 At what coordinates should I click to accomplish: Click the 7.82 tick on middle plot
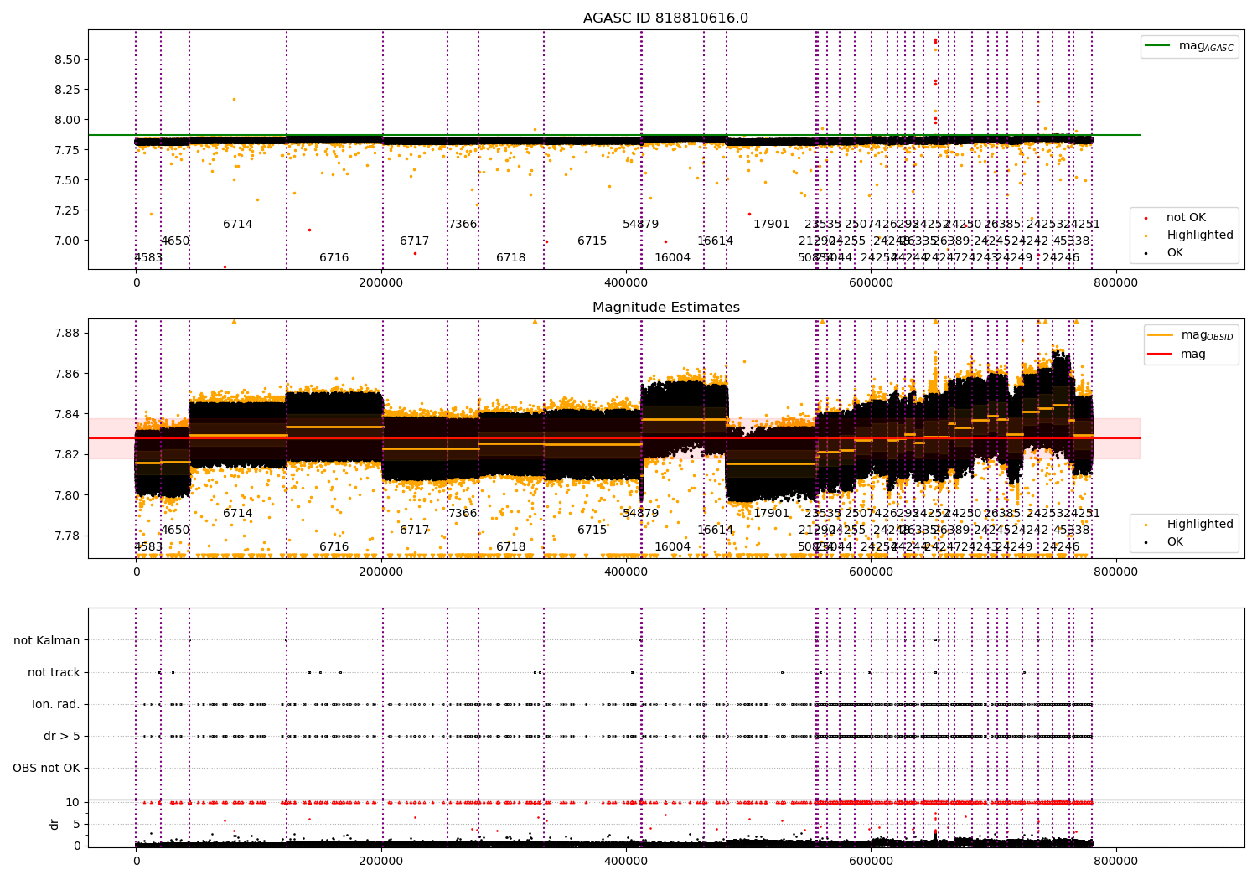coord(67,454)
